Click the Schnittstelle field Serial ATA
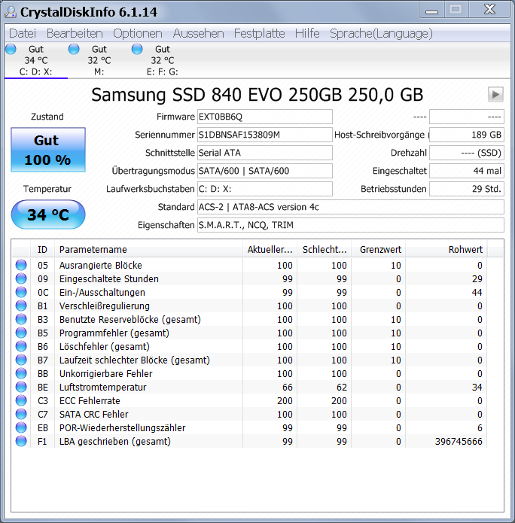515x523 pixels. tap(265, 153)
